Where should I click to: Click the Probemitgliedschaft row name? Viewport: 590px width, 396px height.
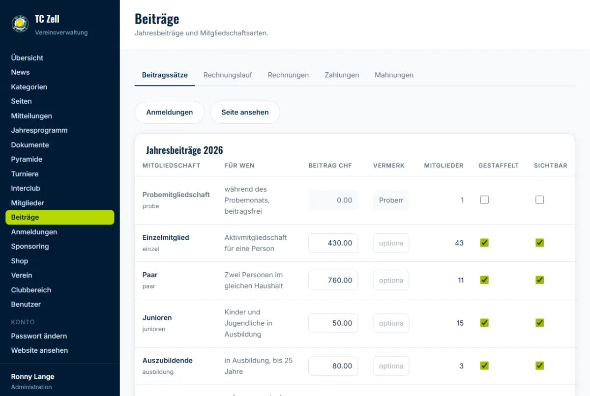(176, 195)
